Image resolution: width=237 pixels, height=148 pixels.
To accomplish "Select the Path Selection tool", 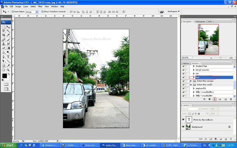I will (x=4, y=61).
